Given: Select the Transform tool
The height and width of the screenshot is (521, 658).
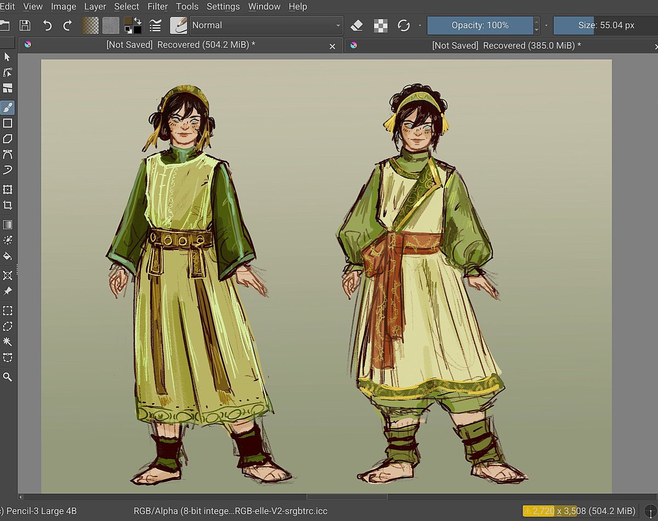Looking at the screenshot, I should pos(7,190).
